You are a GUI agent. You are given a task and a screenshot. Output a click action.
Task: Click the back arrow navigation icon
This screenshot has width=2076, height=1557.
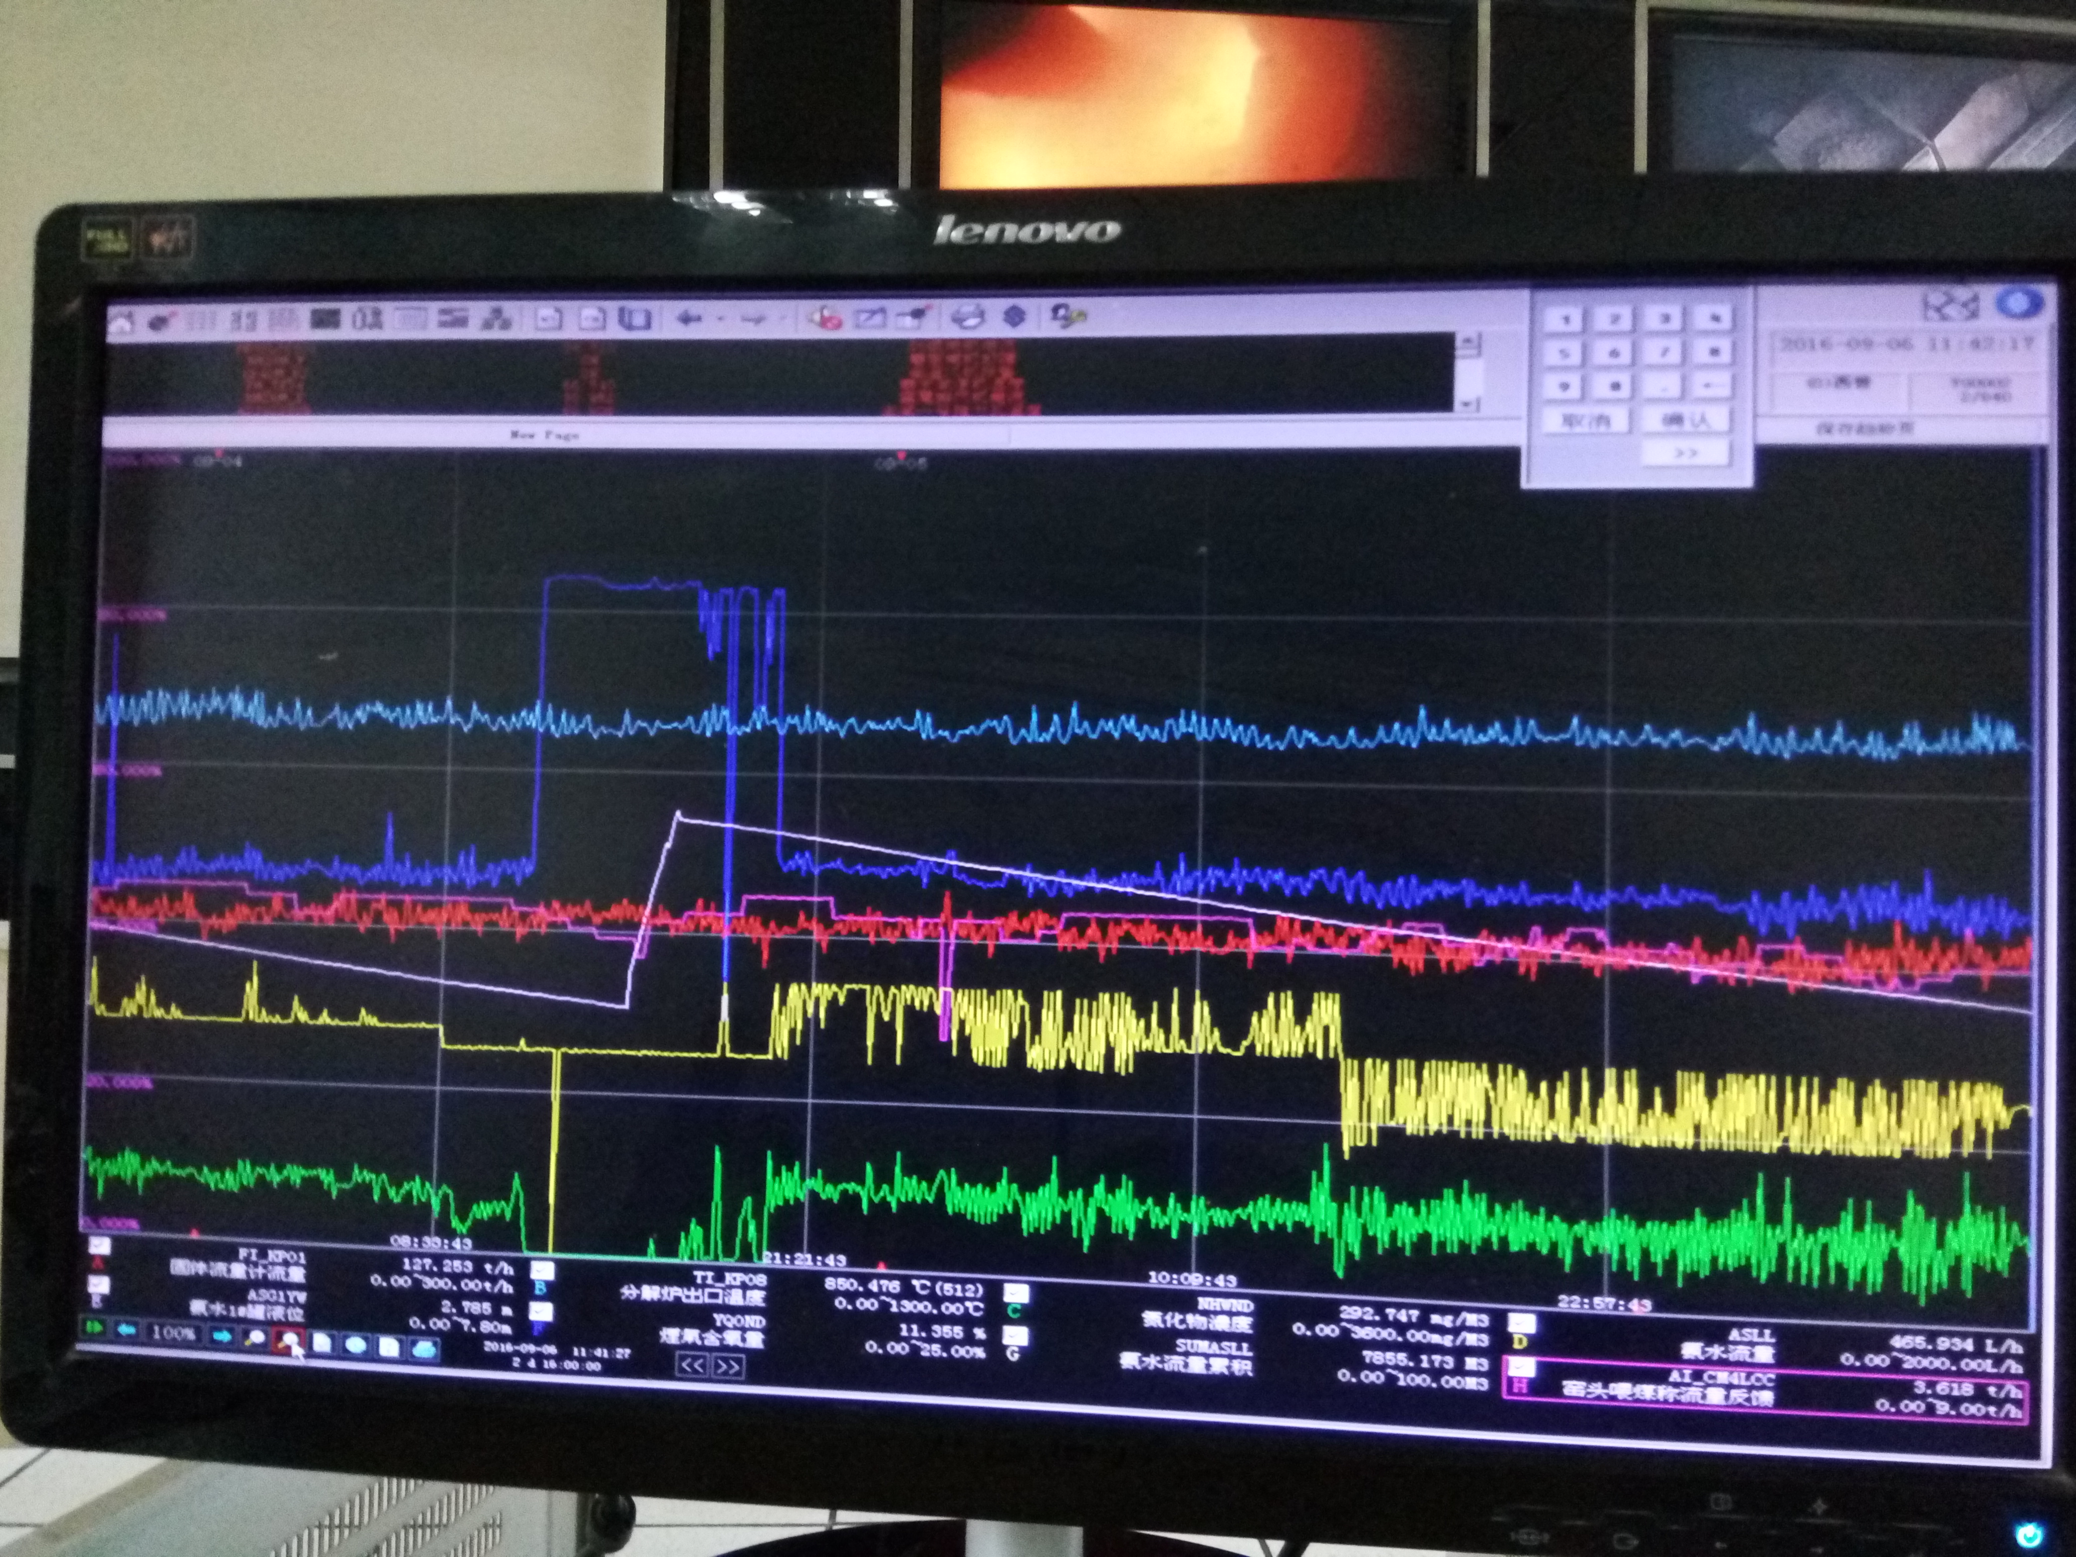point(689,319)
